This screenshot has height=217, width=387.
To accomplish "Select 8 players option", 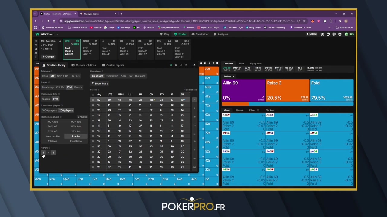I will pyautogui.click(x=54, y=153).
